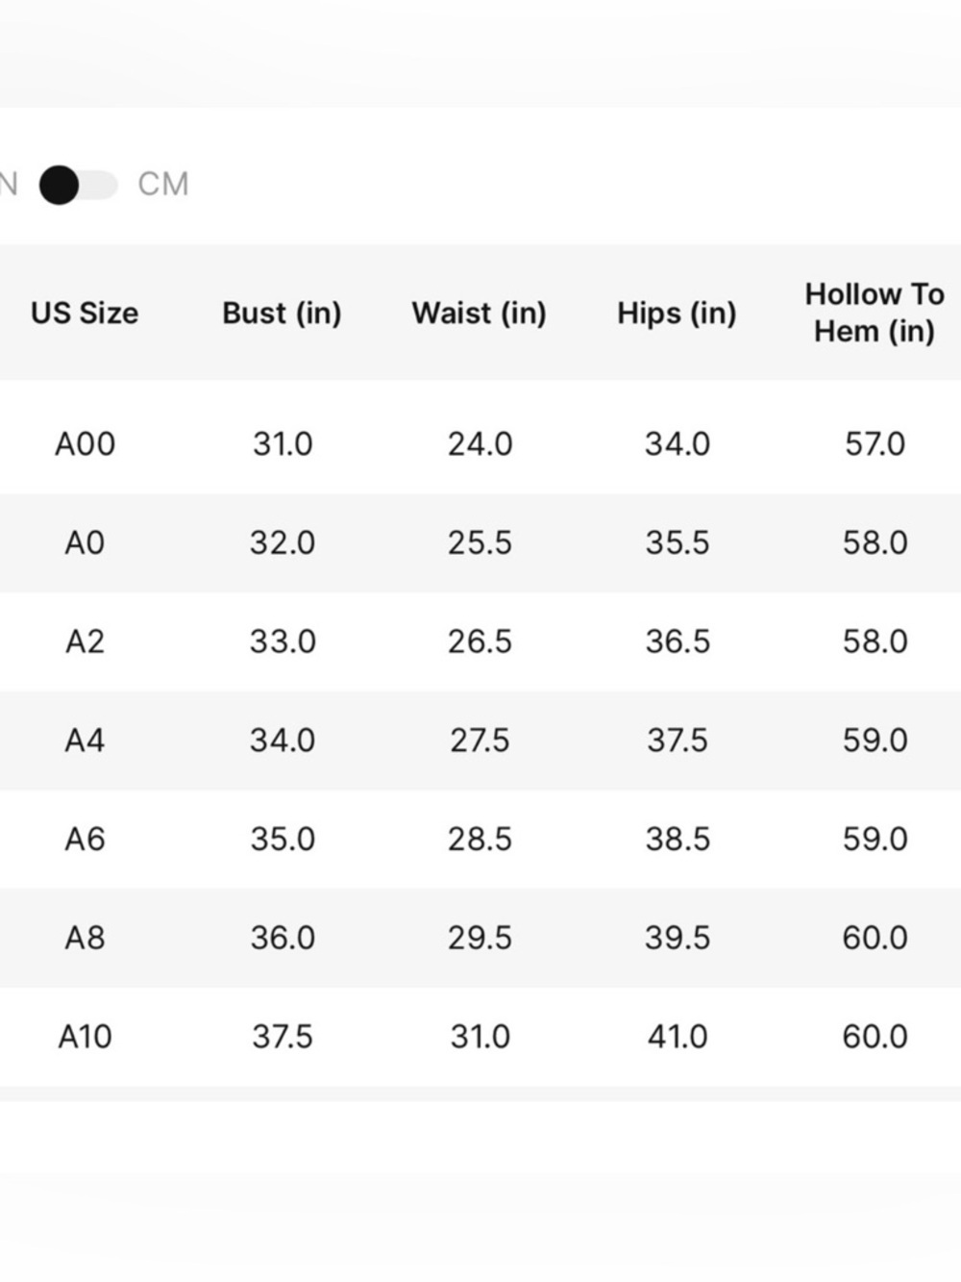Click the A00 hollow to hem value 57.0
The image size is (961, 1282).
(875, 444)
